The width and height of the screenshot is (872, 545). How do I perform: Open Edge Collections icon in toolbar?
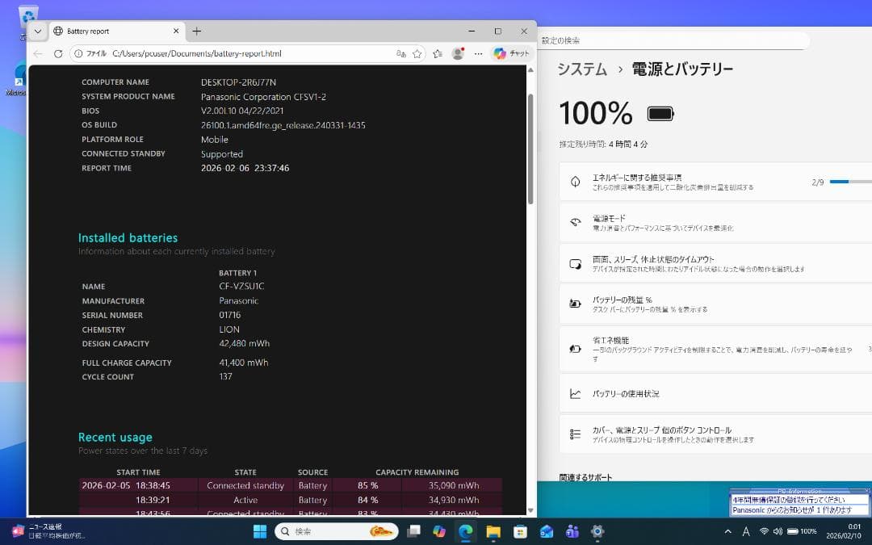pyautogui.click(x=437, y=52)
